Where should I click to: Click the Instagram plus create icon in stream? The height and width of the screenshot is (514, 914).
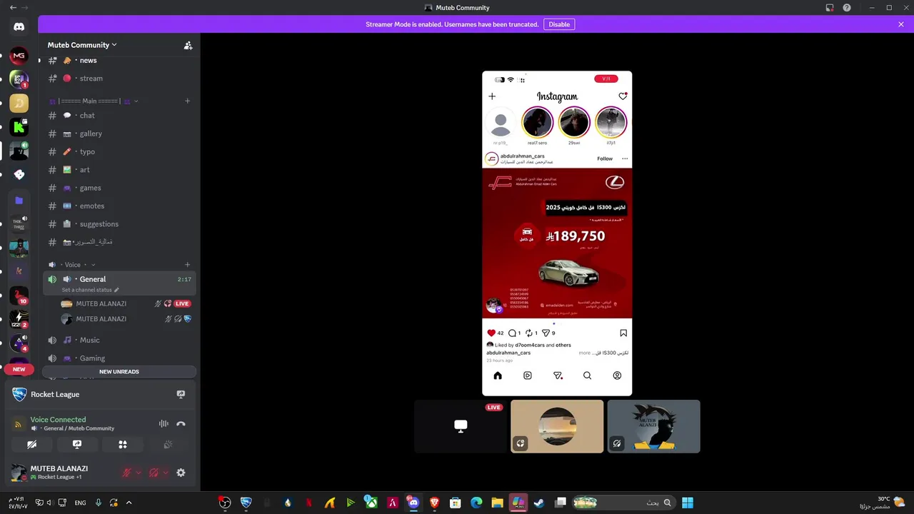pyautogui.click(x=492, y=96)
